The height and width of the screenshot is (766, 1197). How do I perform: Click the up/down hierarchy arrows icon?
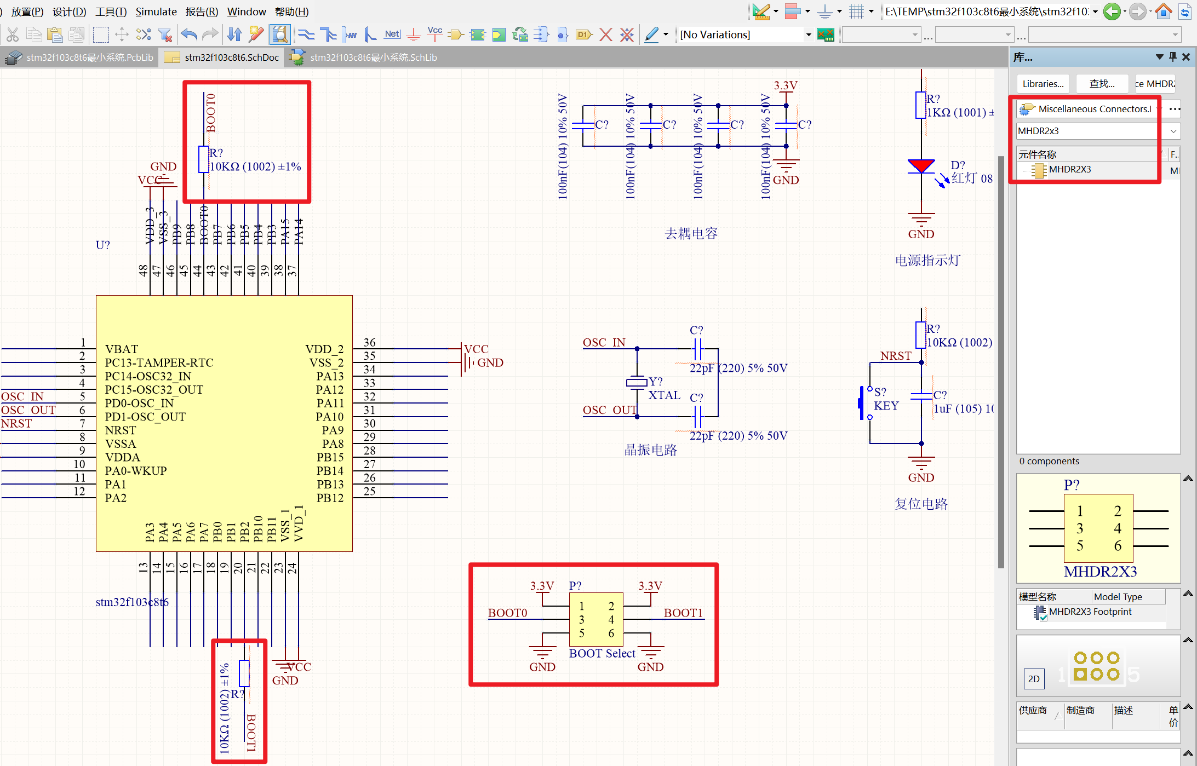pyautogui.click(x=234, y=35)
